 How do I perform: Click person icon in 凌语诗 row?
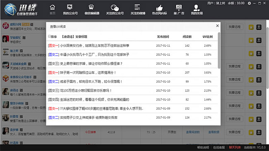pyautogui.click(x=259, y=93)
